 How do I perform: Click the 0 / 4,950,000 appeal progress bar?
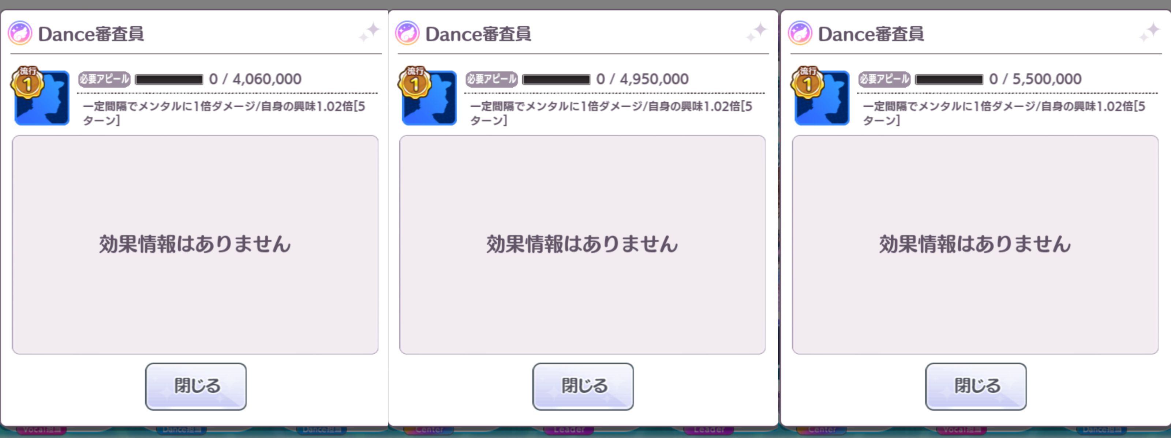(x=556, y=79)
